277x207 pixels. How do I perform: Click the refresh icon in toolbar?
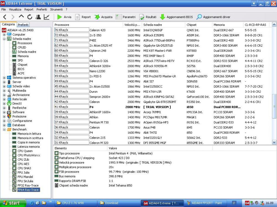coord(30,17)
